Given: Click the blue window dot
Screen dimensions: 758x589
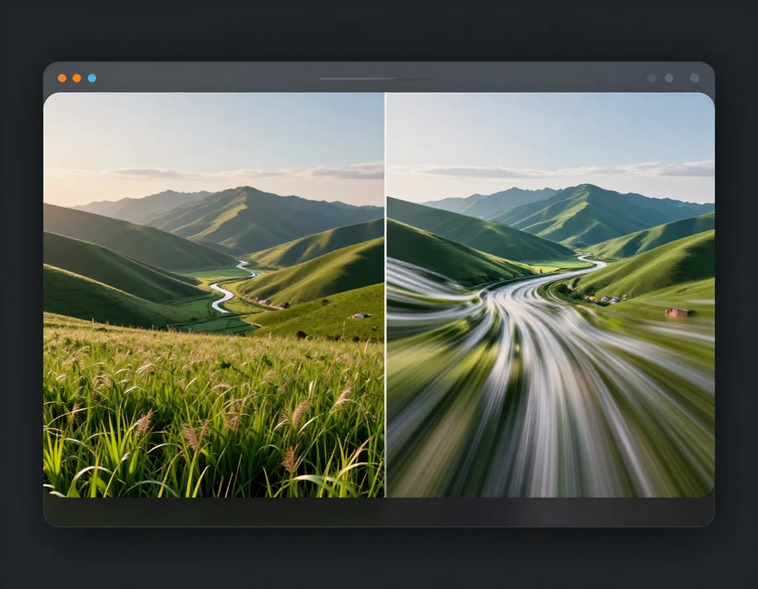Looking at the screenshot, I should coord(91,78).
